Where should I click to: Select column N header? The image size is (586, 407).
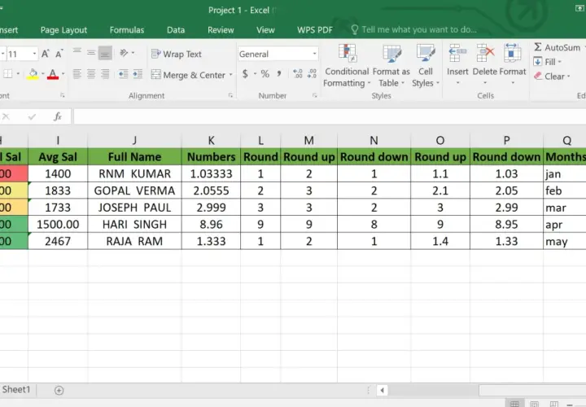(374, 140)
